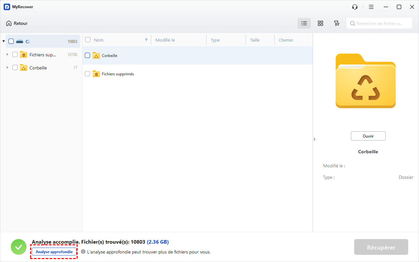Image resolution: width=419 pixels, height=262 pixels.
Task: Tick the C: drive checkbox
Action: 11,41
